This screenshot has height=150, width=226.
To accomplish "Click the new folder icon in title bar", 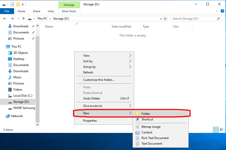I will pyautogui.click(x=18, y=4).
